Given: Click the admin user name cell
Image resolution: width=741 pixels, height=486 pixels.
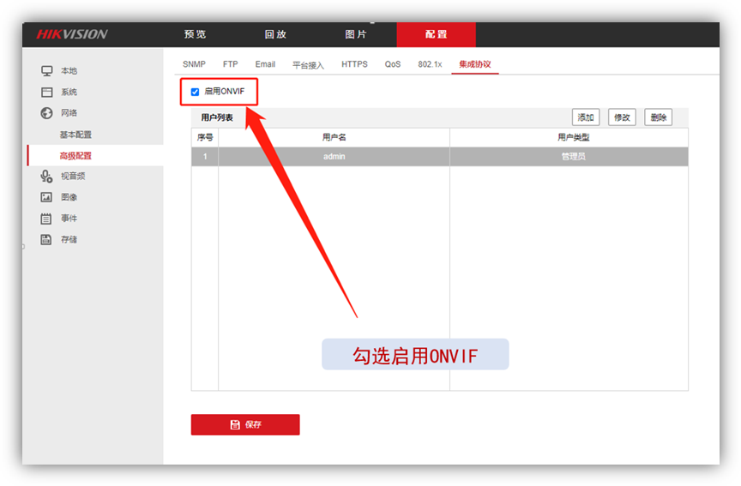Looking at the screenshot, I should [x=334, y=156].
